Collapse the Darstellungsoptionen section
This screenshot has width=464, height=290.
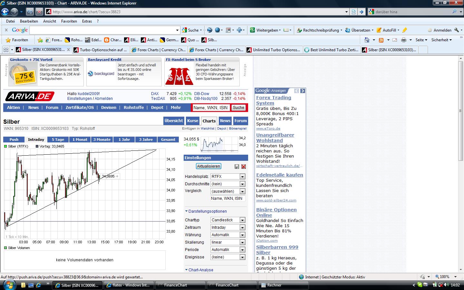(x=206, y=211)
